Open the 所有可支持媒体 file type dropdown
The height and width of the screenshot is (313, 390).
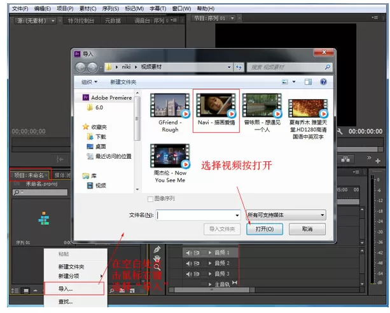click(x=286, y=215)
